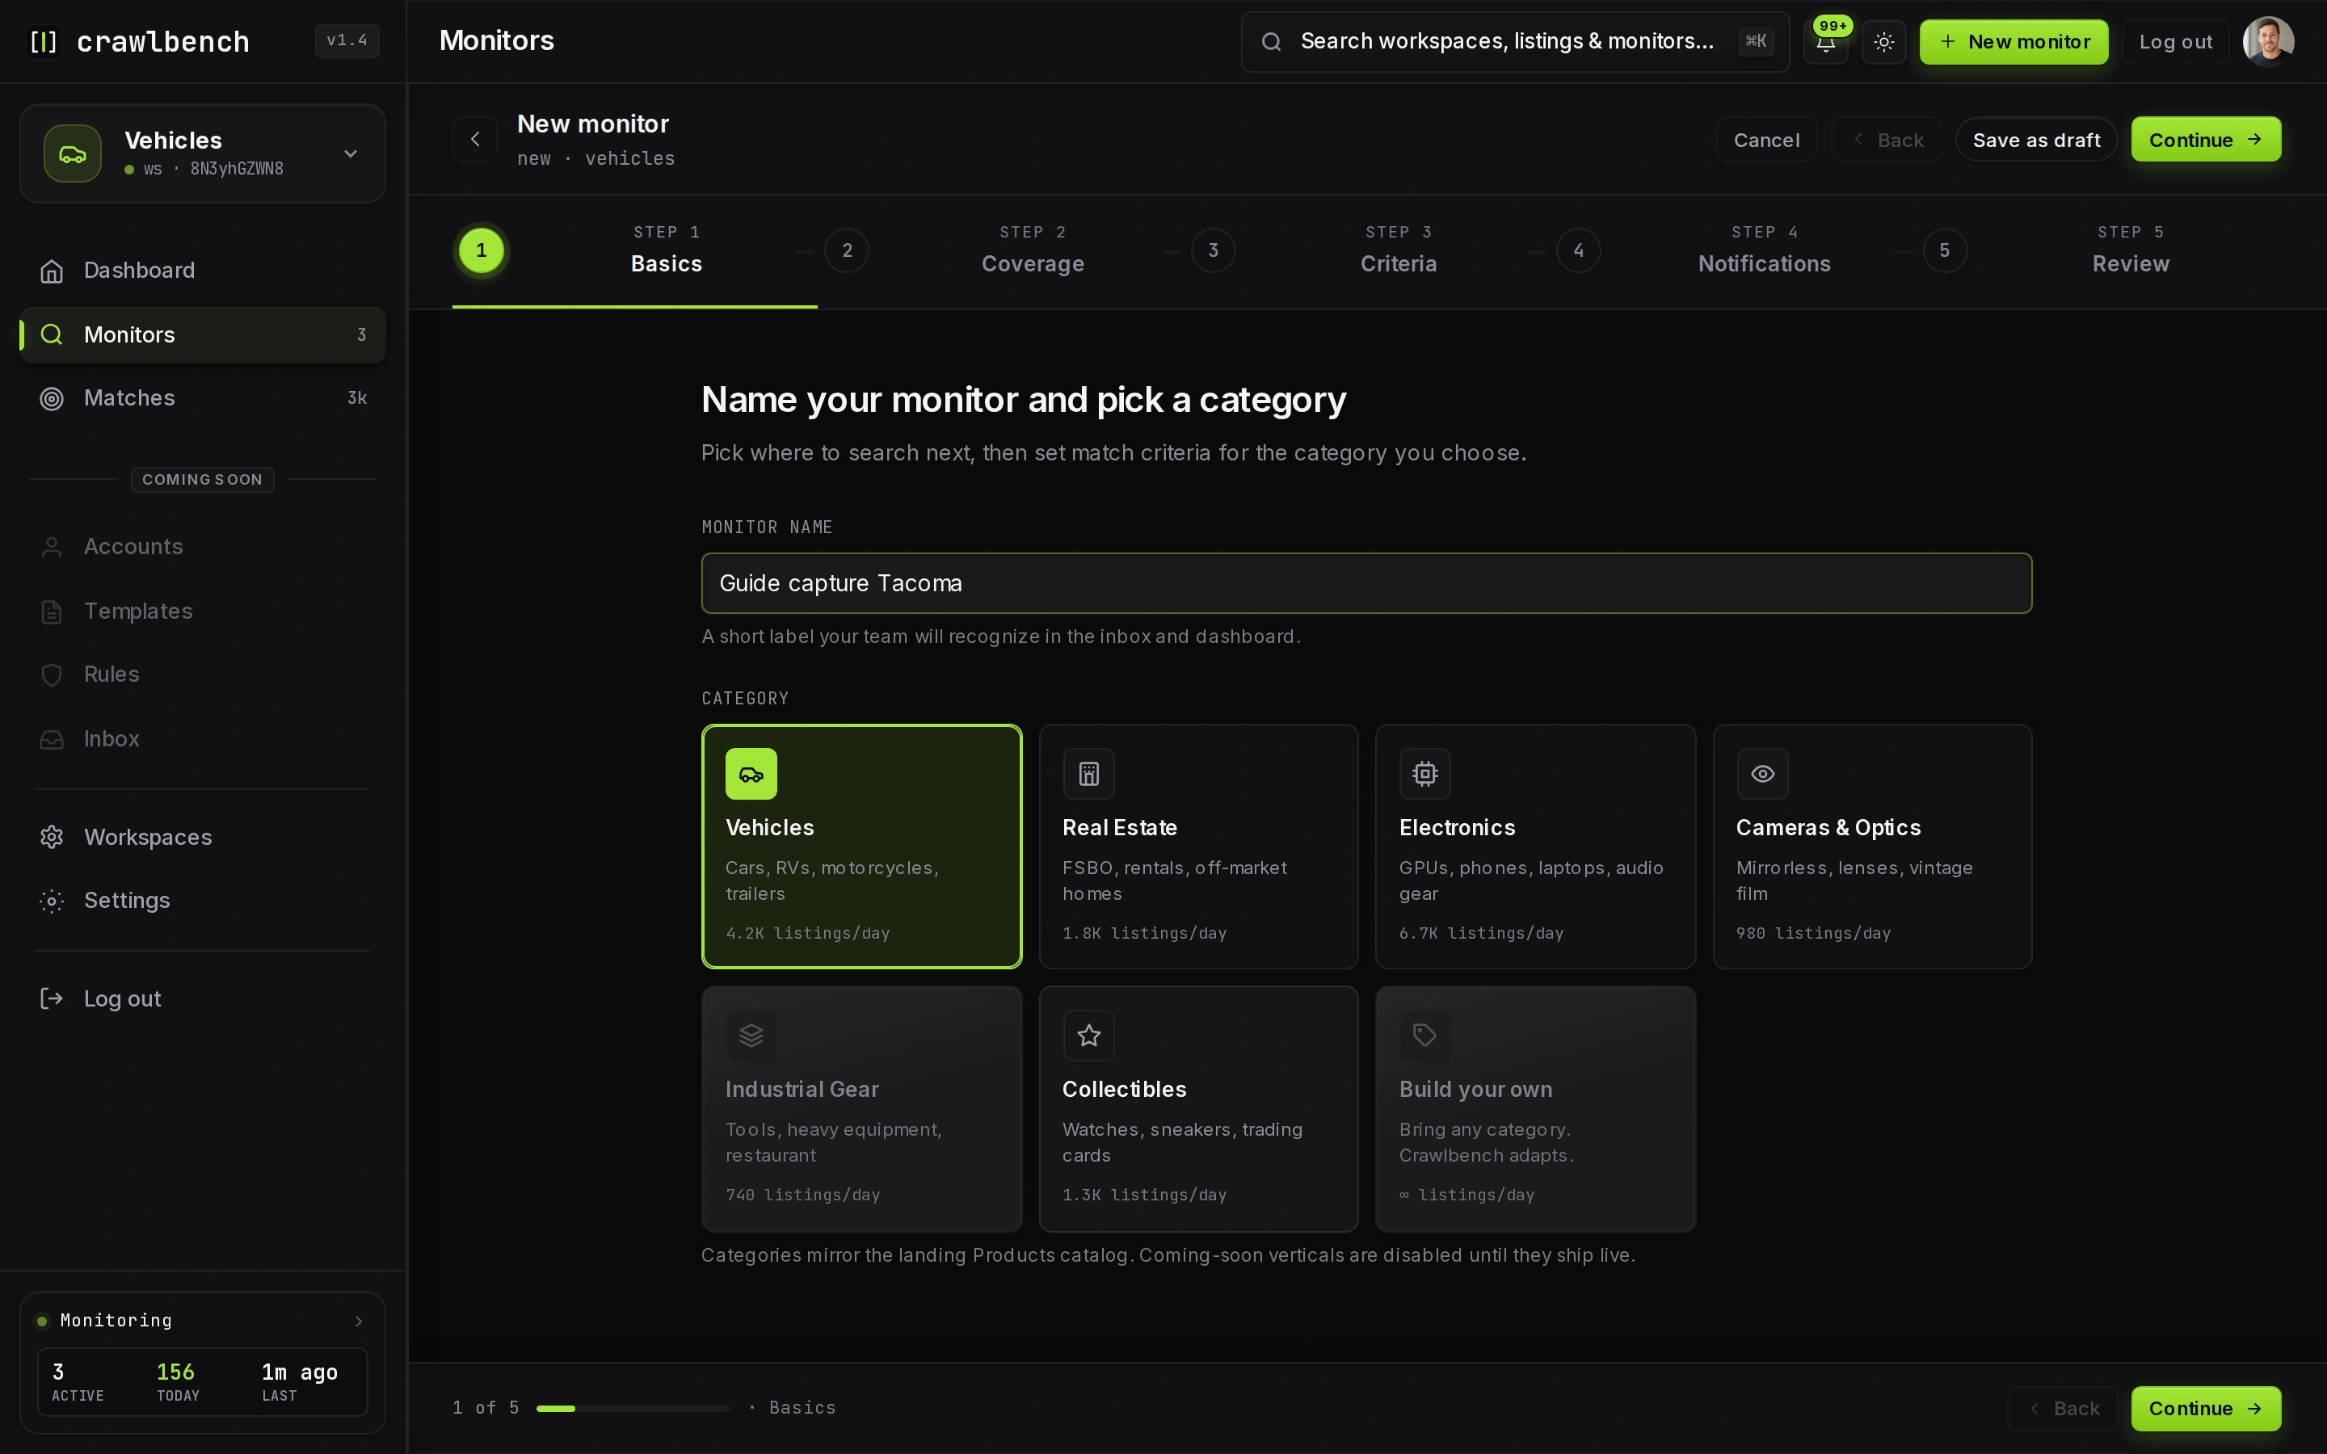Open the notifications bell icon

tap(1825, 42)
